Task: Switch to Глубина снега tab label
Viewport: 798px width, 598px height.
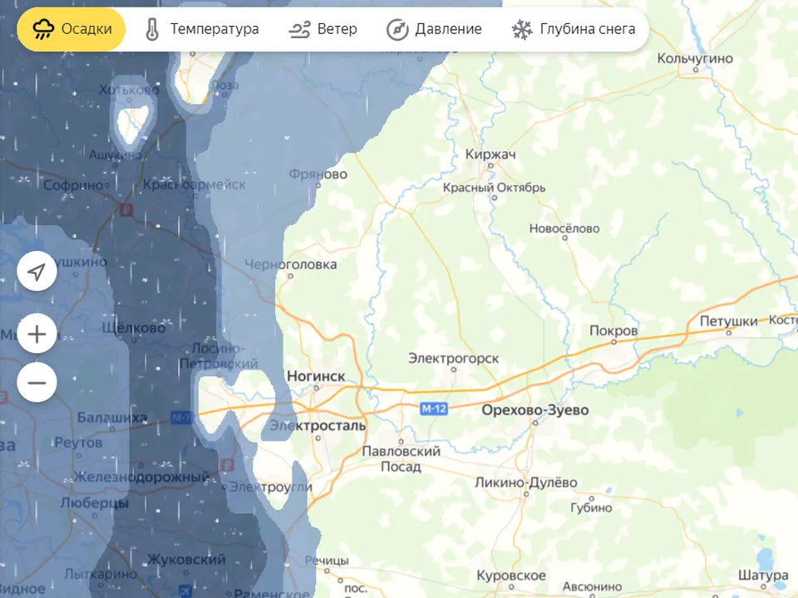Action: point(588,30)
